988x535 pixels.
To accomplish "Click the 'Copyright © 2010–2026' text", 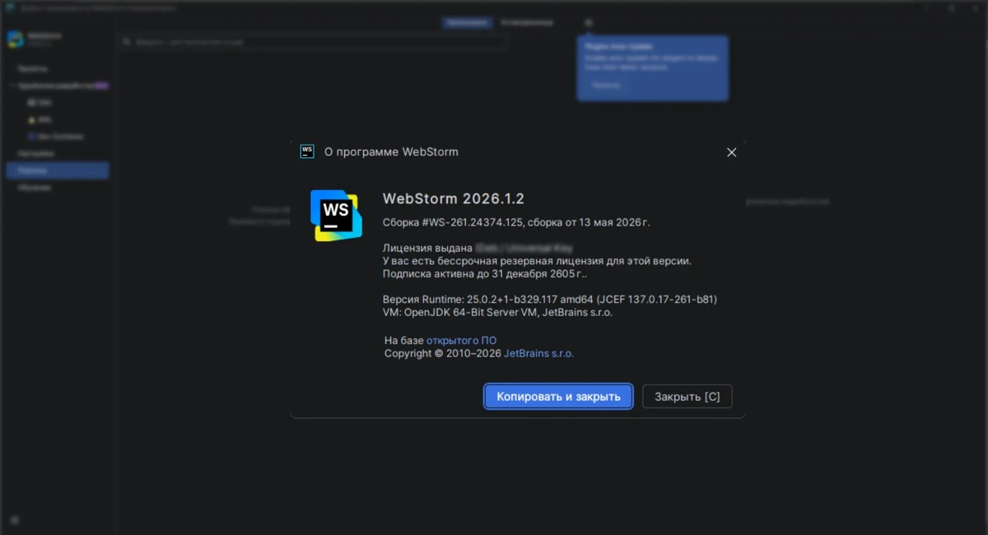I will pos(443,353).
